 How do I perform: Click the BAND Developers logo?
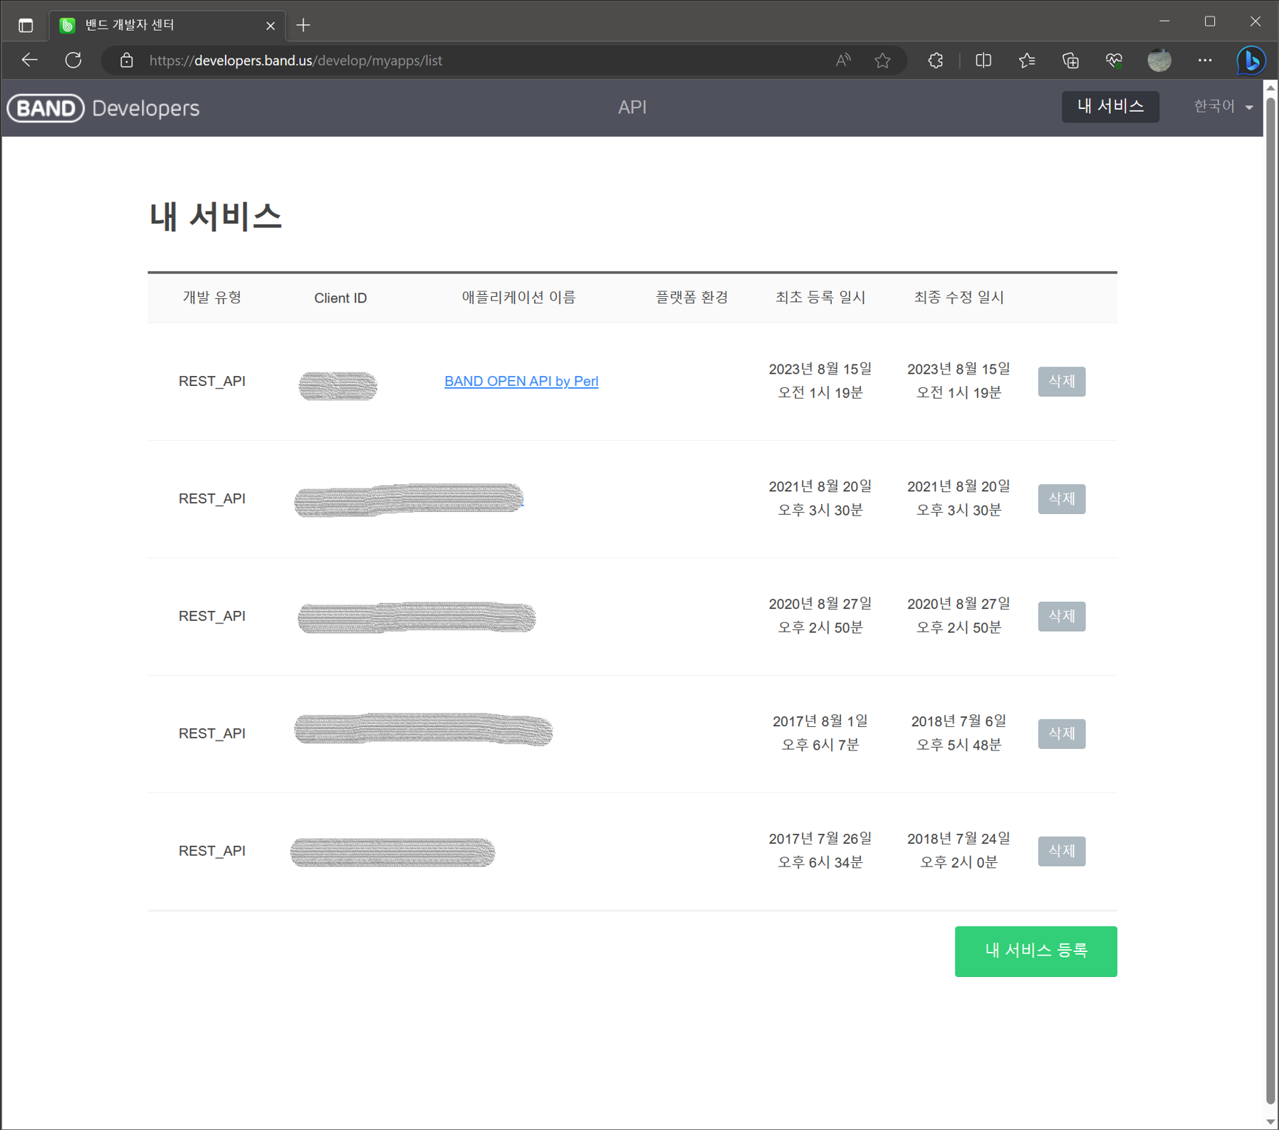[103, 108]
